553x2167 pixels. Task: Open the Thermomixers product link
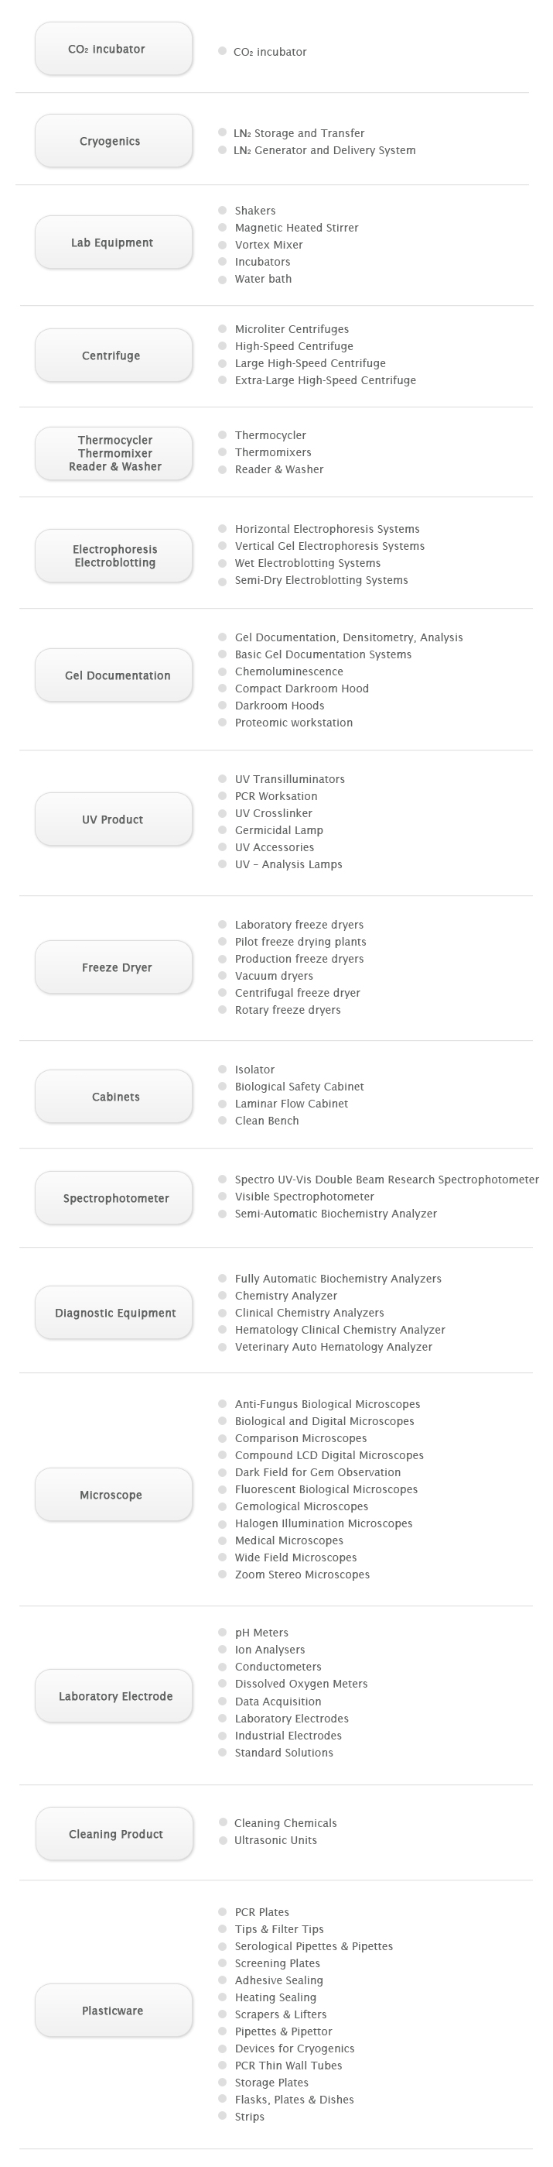click(272, 452)
